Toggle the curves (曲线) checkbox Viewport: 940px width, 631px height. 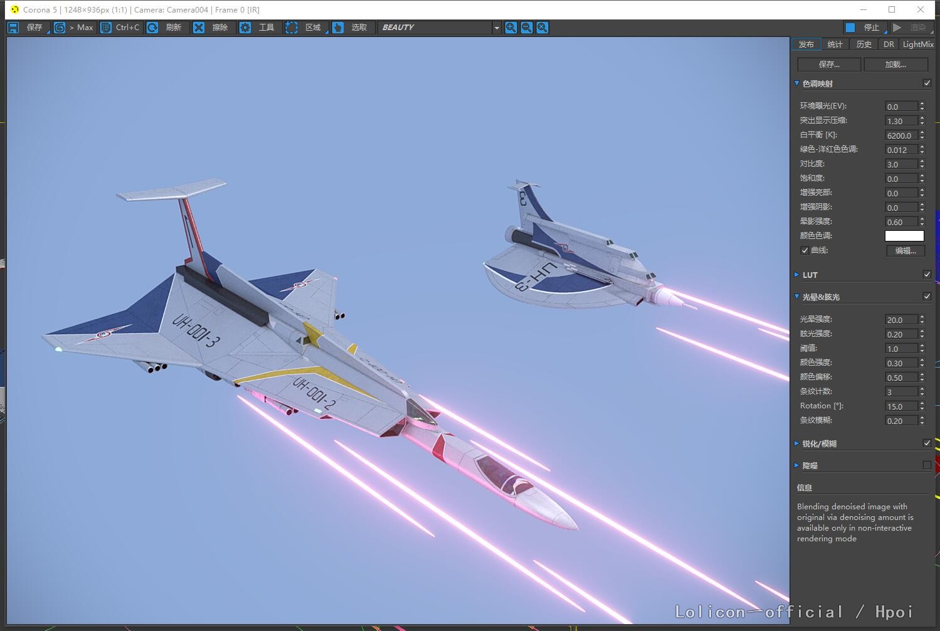(x=805, y=250)
